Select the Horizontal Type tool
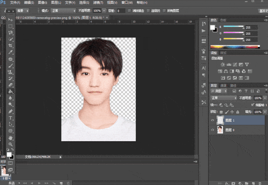 [x=10, y=118]
